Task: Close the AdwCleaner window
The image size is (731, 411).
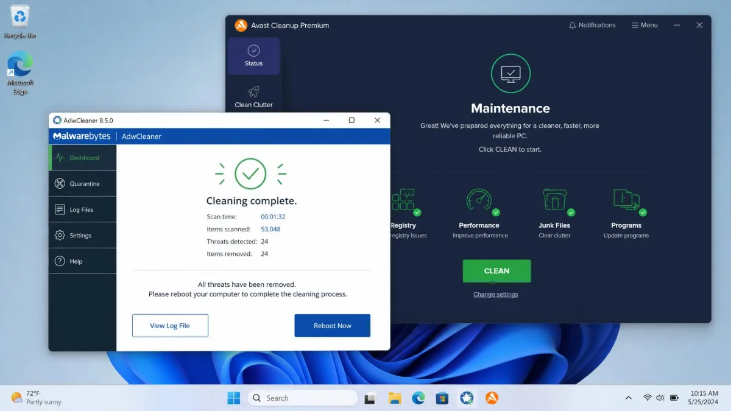Action: click(x=377, y=120)
